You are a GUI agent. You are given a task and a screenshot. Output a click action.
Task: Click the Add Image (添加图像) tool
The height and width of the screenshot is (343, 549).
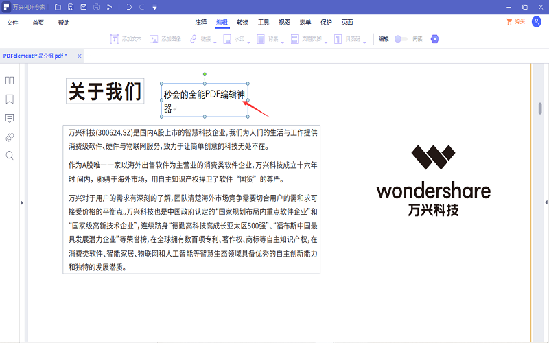pyautogui.click(x=165, y=39)
